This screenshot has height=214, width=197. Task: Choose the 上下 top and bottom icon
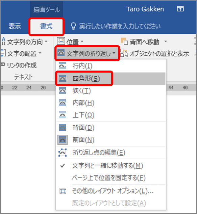63,115
